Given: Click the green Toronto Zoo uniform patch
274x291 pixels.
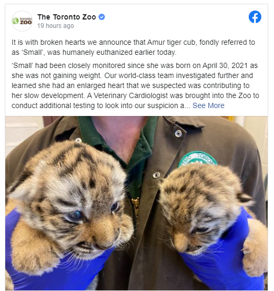Looking at the screenshot, I should 198,159.
